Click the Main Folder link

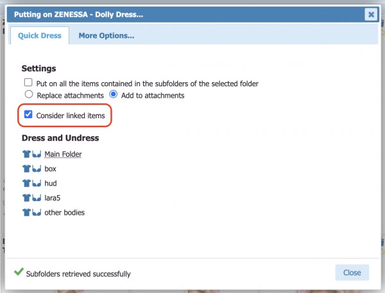coord(63,154)
